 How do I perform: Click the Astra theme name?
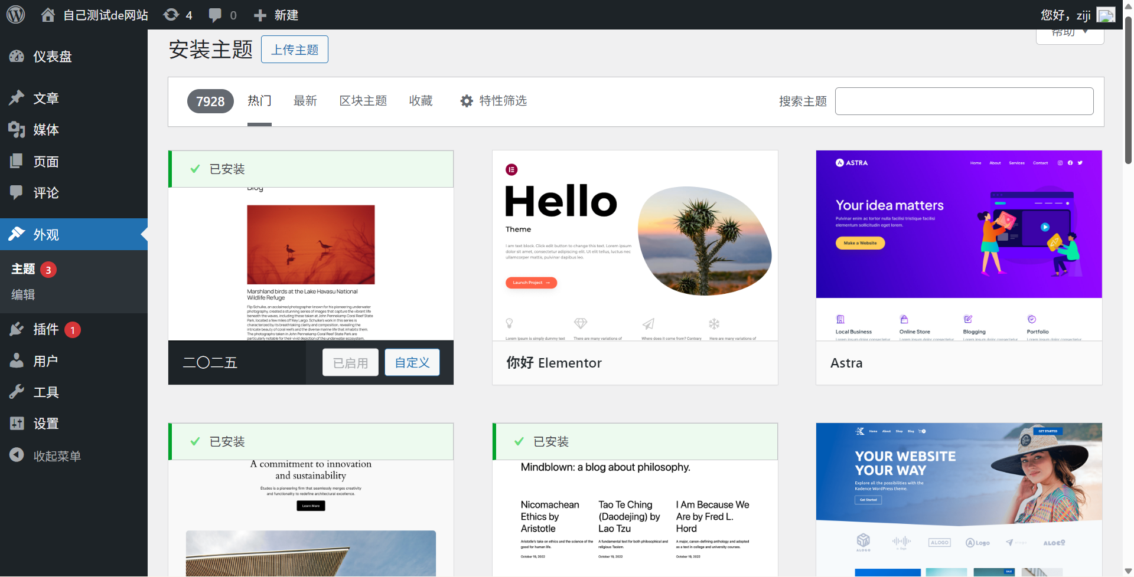coord(846,363)
